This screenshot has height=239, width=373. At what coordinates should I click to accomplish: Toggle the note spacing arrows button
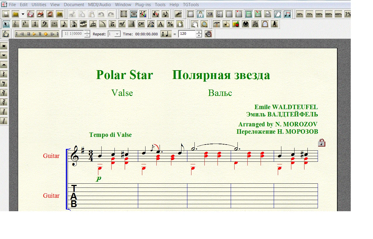[x=287, y=14]
